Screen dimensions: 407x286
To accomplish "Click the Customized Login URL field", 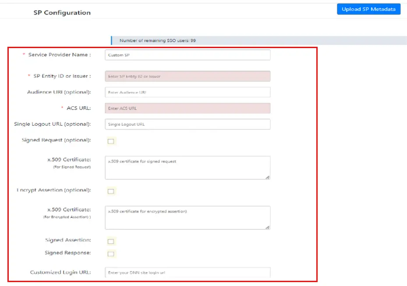I will [x=188, y=272].
